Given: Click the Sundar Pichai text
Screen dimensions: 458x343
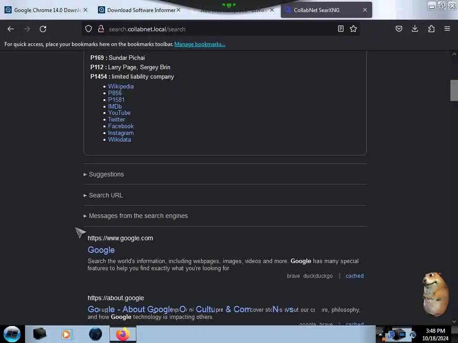Looking at the screenshot, I should pyautogui.click(x=127, y=58).
